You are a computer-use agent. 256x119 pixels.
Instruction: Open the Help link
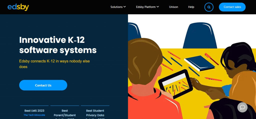pos(191,7)
